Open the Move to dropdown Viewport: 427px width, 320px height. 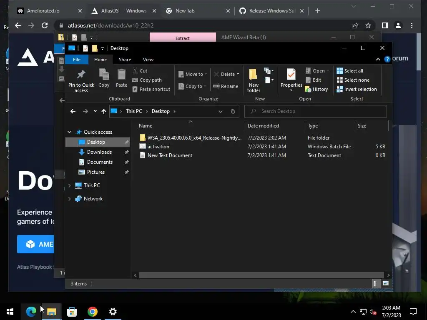pos(193,74)
